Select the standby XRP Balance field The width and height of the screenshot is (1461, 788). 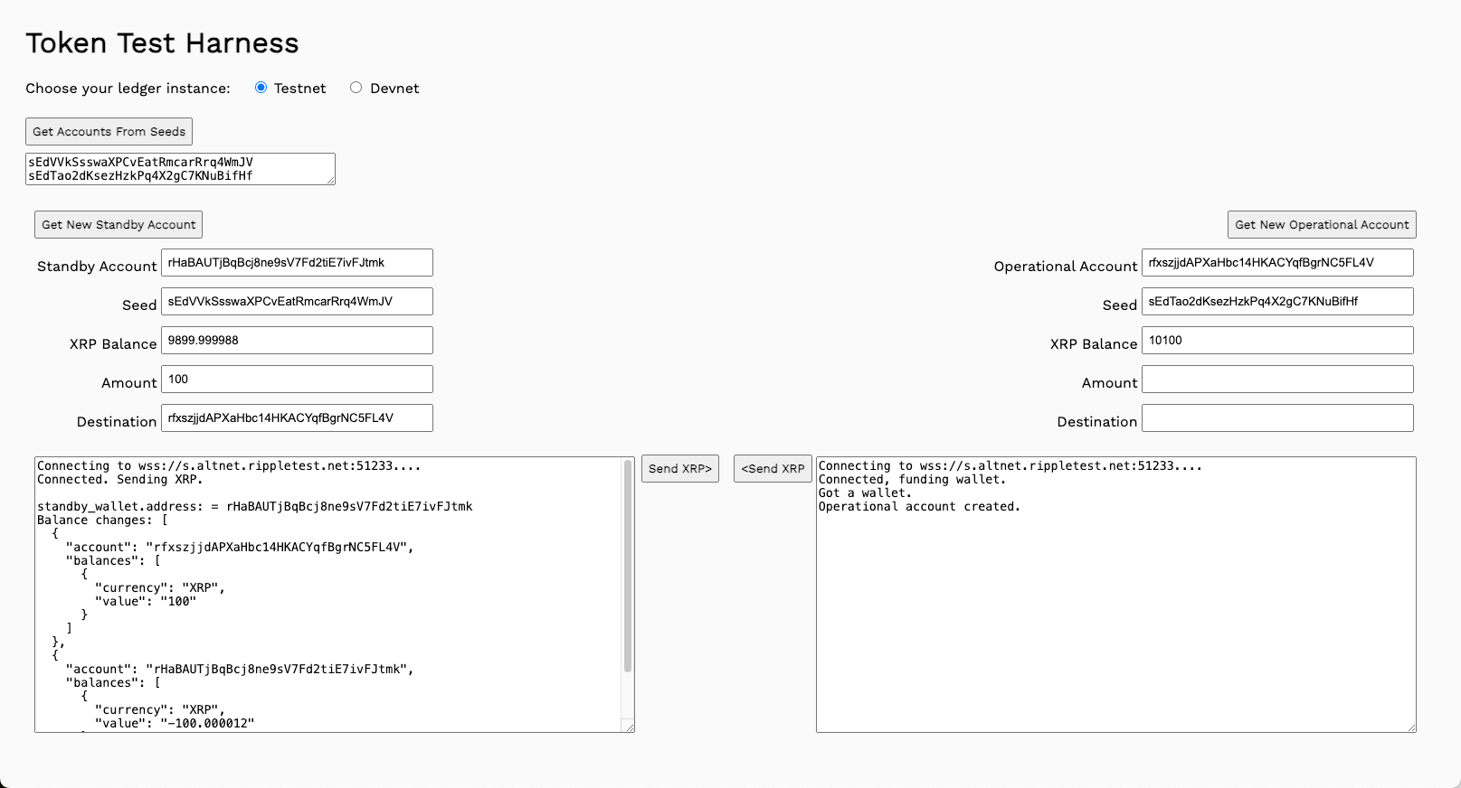tap(297, 341)
